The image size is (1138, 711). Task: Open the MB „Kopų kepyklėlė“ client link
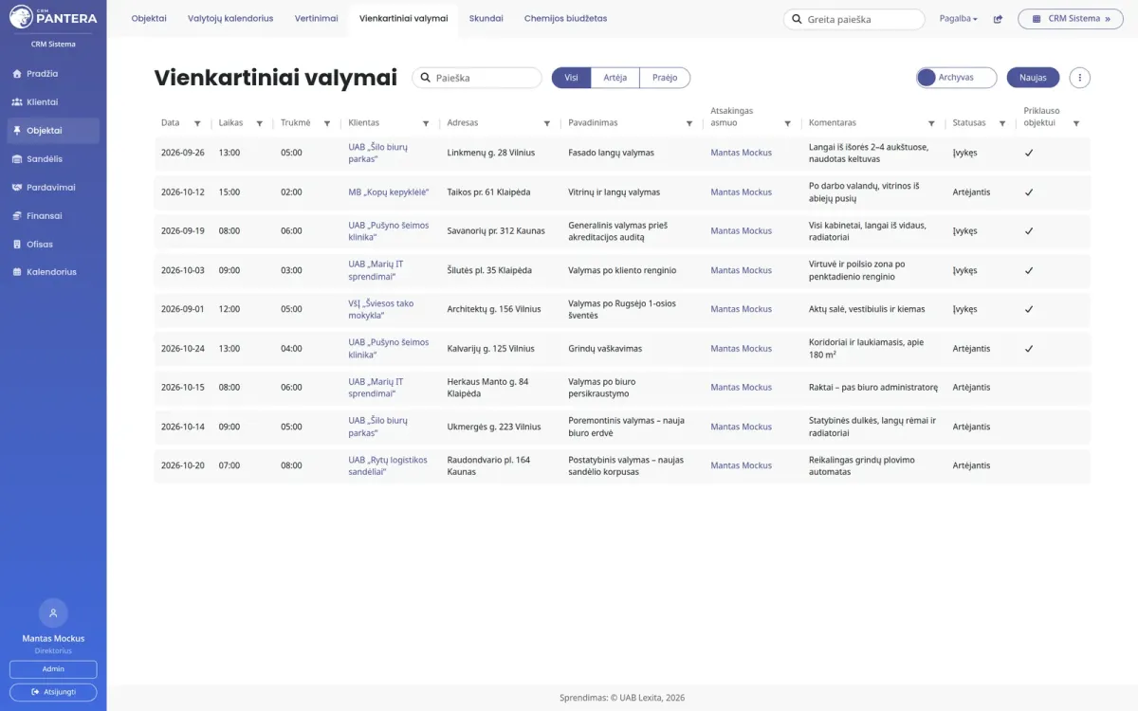389,192
